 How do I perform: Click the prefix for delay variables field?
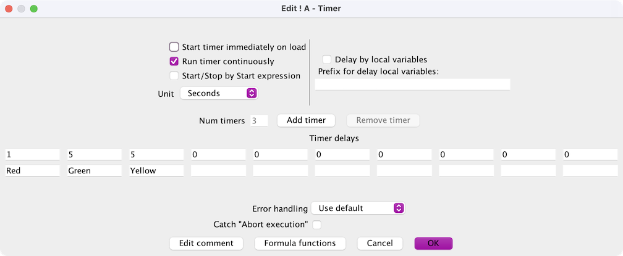pos(412,85)
